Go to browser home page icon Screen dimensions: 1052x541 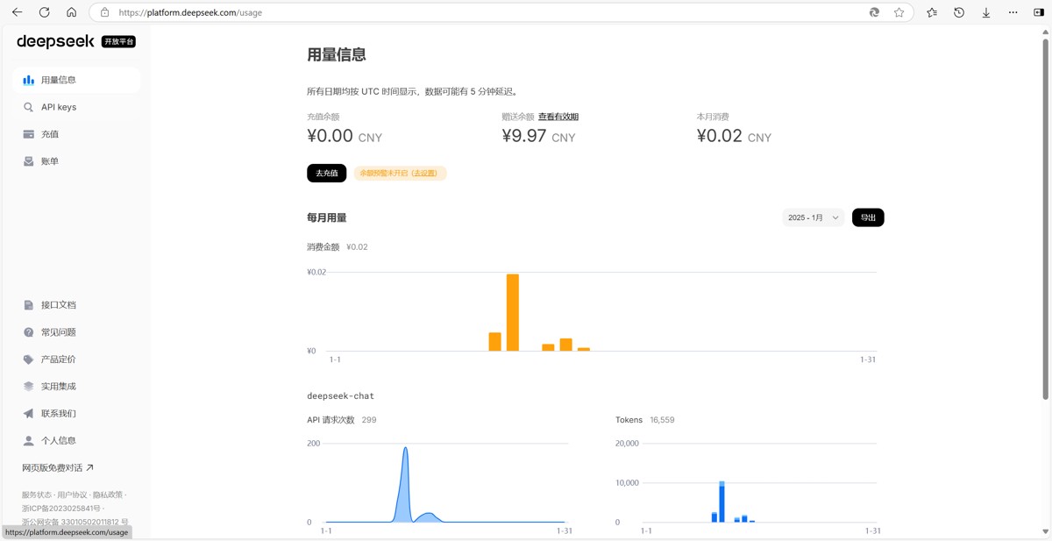coord(72,12)
